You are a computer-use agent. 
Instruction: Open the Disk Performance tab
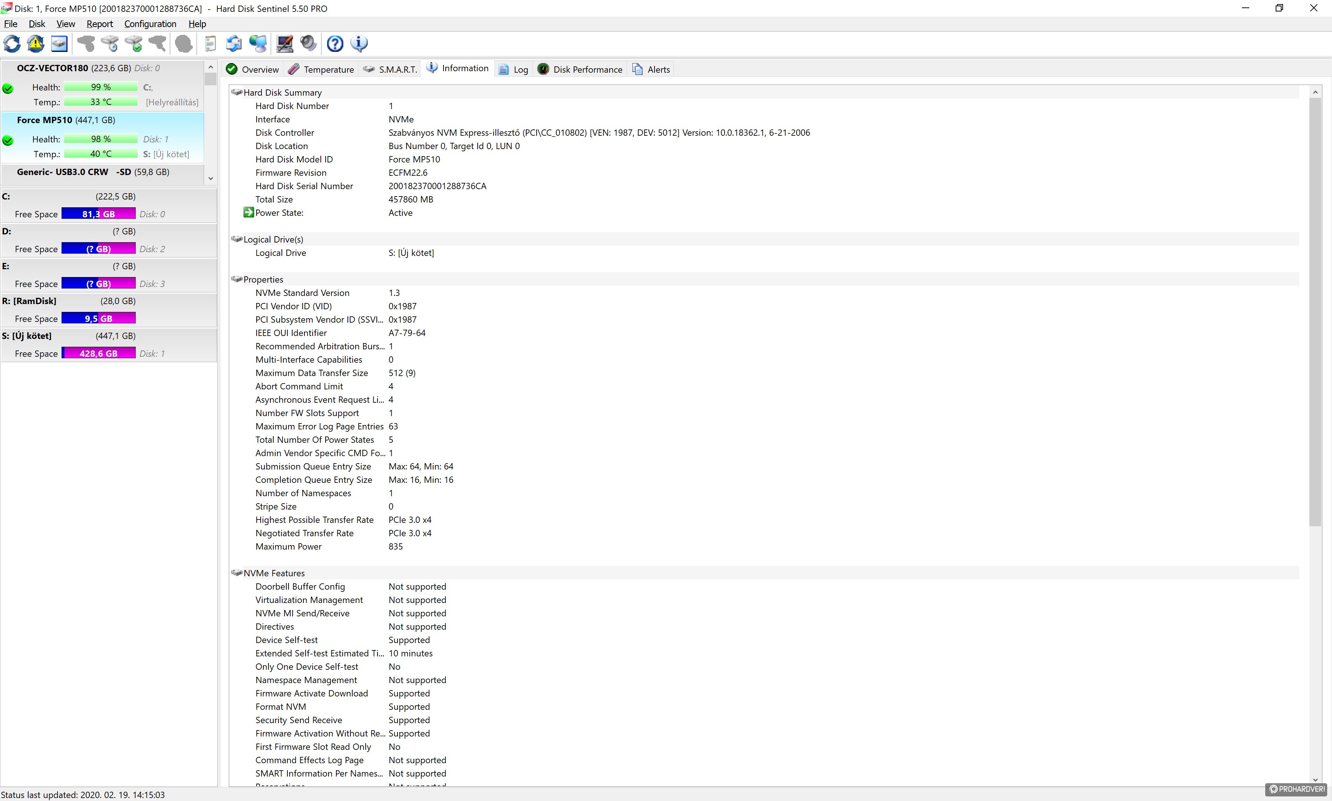tap(580, 69)
